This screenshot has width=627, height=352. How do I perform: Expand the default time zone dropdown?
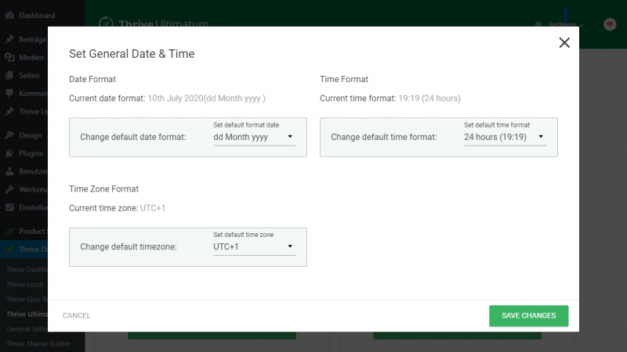tap(253, 246)
